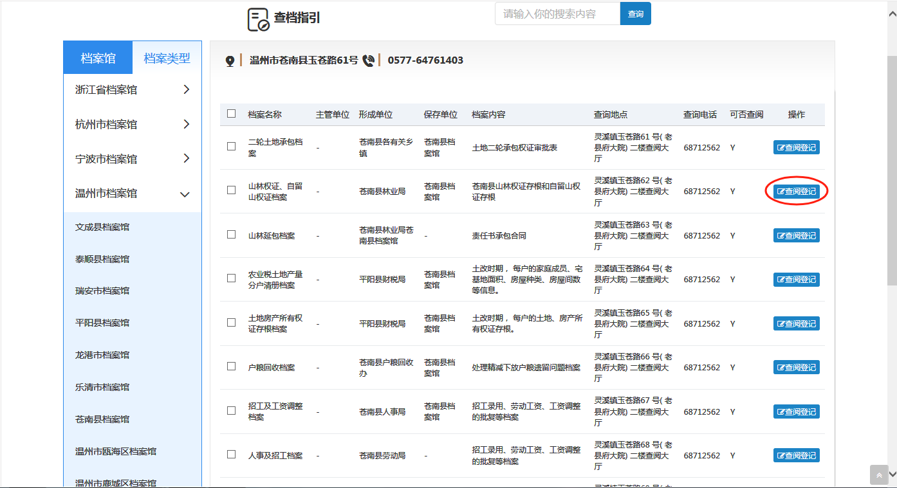Check the box for 山林权证、自留山权证档案
Image resolution: width=897 pixels, height=488 pixels.
point(232,190)
